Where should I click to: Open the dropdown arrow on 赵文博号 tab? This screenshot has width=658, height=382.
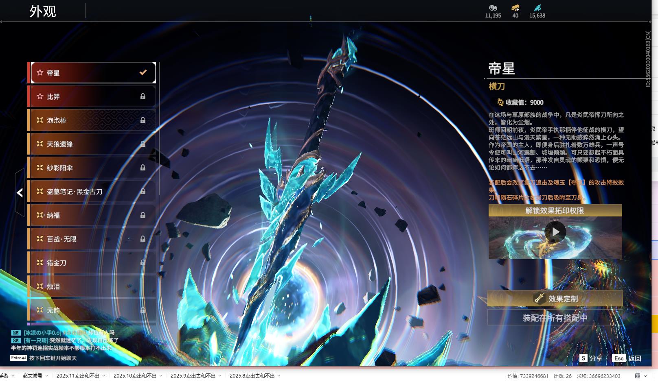coord(47,376)
